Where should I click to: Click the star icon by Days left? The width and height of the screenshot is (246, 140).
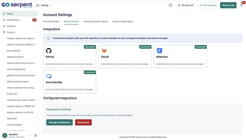click(179, 5)
